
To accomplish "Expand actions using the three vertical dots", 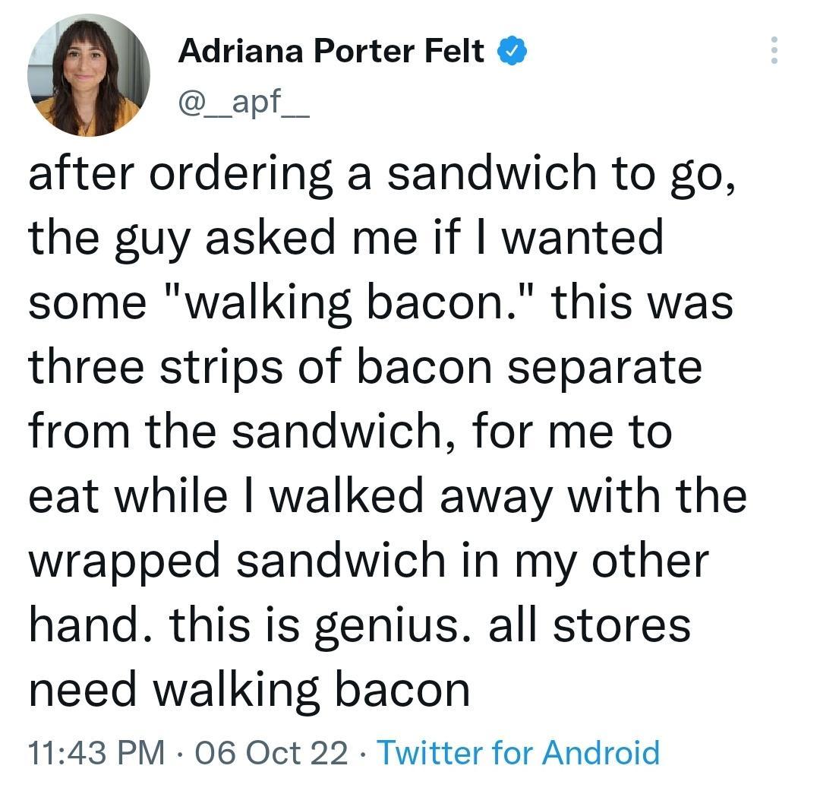I will coord(775,51).
